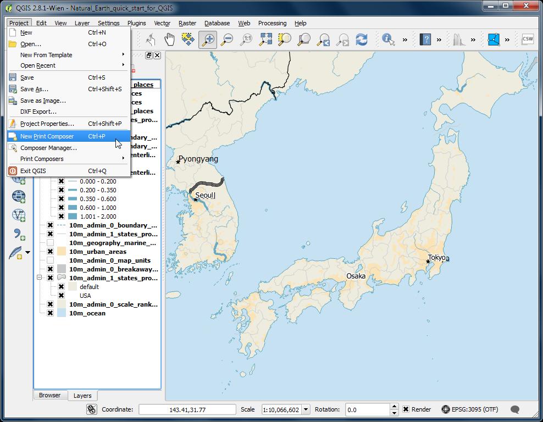Click the blue node editing plugin icon

tap(494, 40)
